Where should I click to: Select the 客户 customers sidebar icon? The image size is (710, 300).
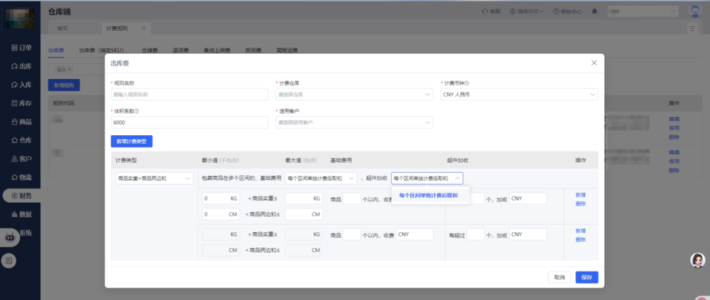[14, 159]
